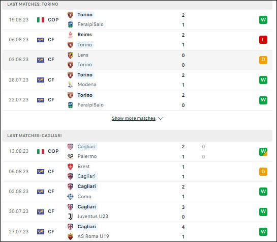Screen dimensions: 277x242
Task: Click the Reims club crest icon
Action: click(70, 35)
